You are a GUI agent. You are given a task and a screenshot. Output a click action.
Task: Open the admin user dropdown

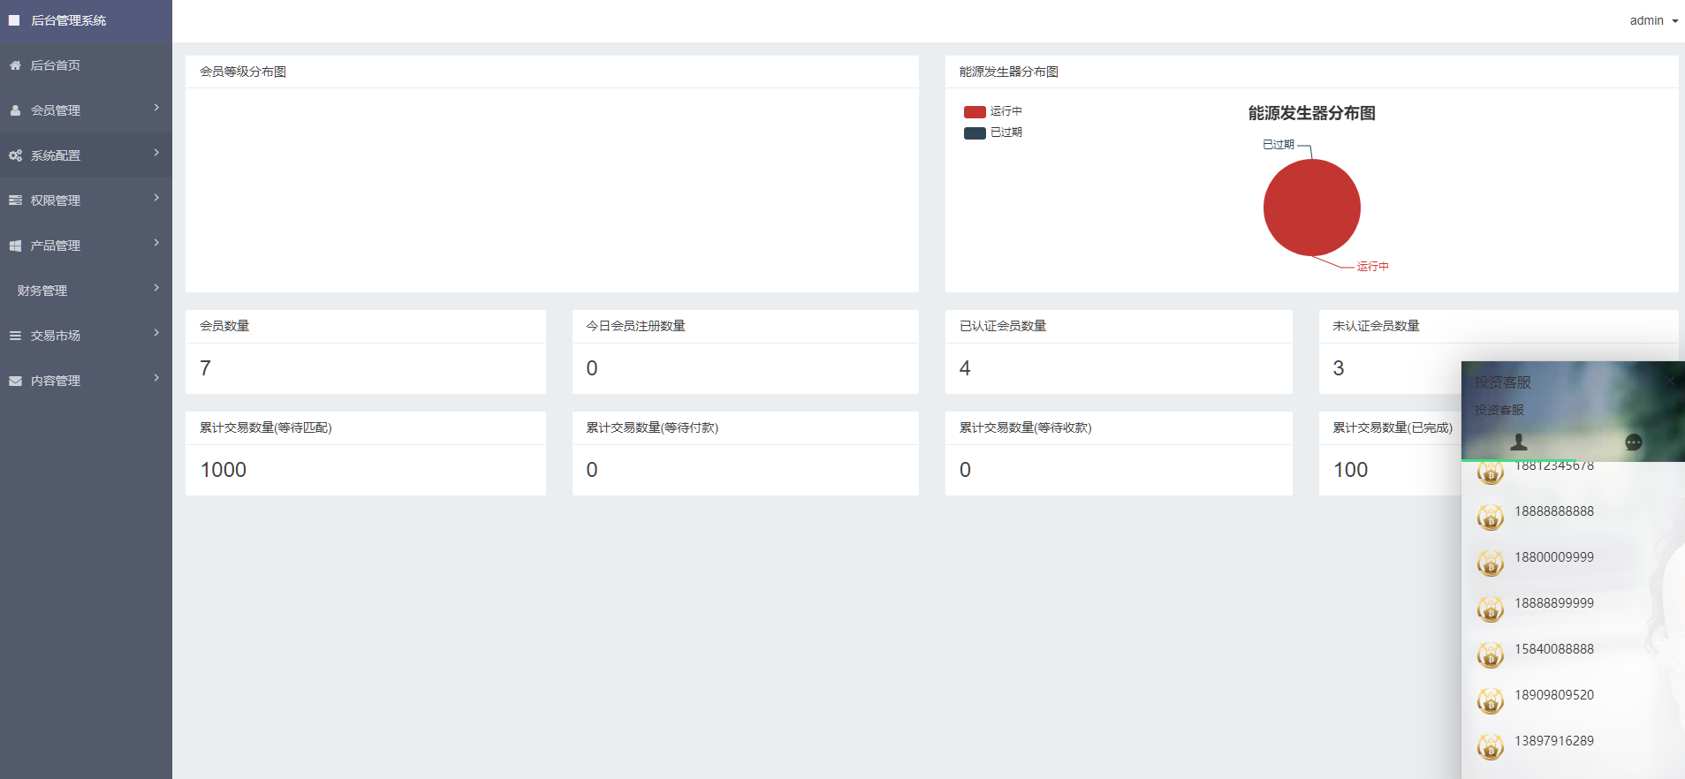click(x=1653, y=20)
